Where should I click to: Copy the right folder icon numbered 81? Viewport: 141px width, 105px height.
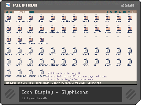pyautogui.click(x=64, y=29)
